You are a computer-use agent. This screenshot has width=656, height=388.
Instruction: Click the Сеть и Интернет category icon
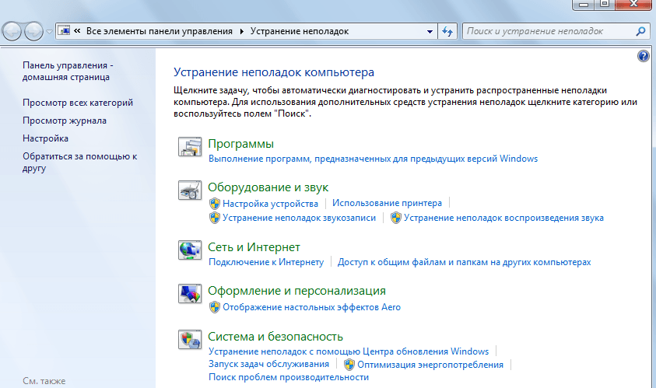190,250
